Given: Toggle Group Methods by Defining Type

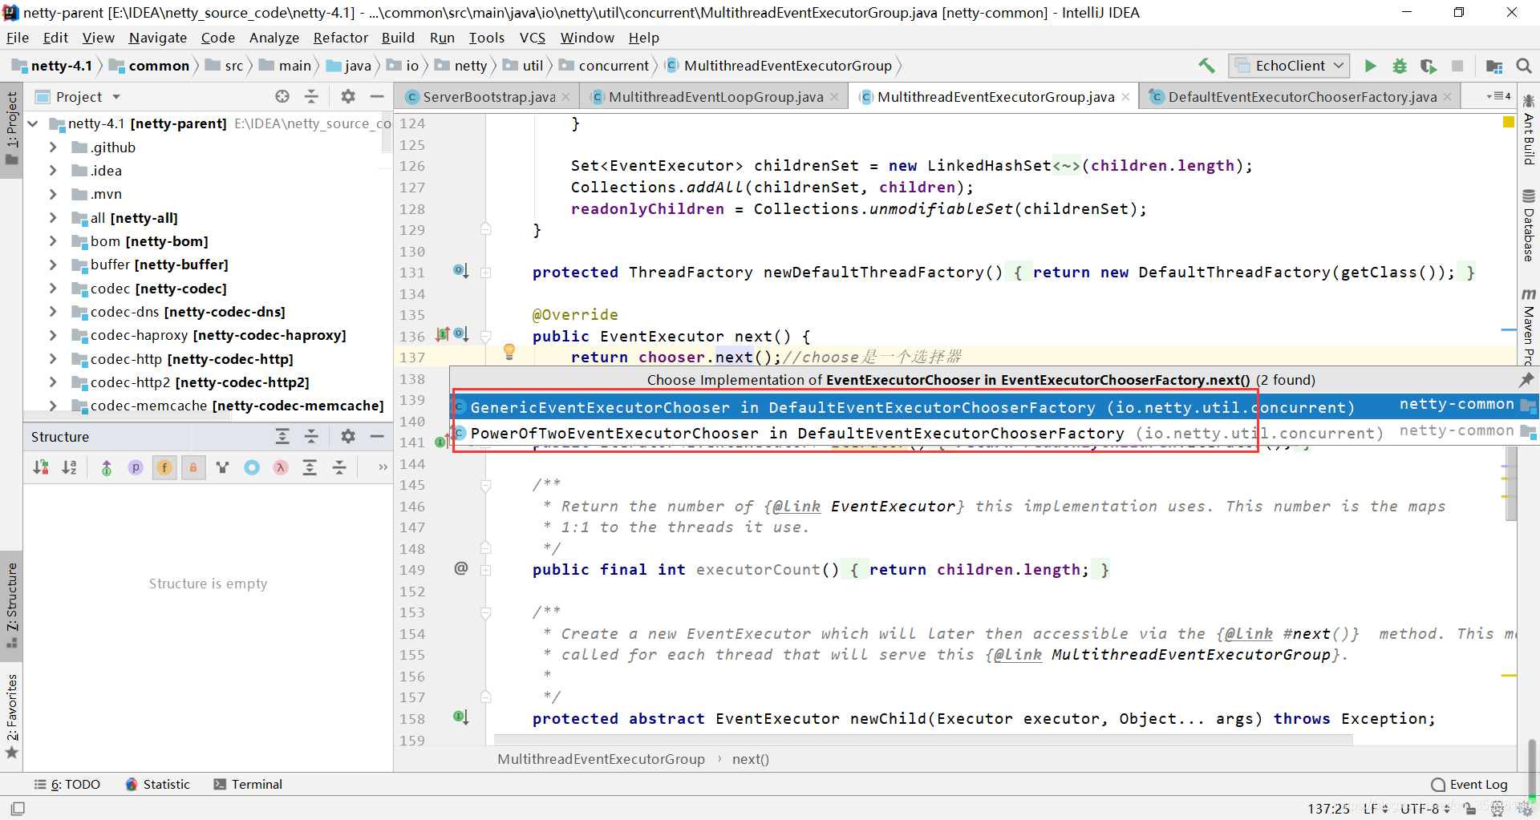Looking at the screenshot, I should point(223,467).
